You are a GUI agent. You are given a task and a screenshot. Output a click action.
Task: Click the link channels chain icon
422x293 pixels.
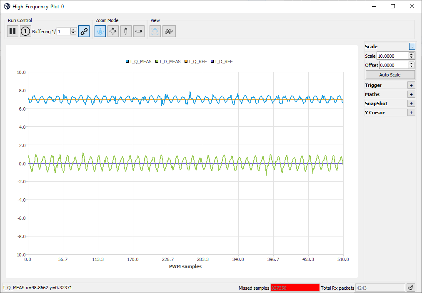[84, 31]
